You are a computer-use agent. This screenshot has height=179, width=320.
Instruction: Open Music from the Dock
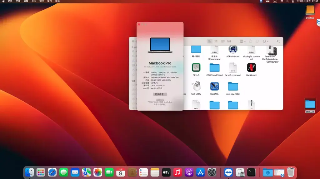pyautogui.click(x=177, y=172)
